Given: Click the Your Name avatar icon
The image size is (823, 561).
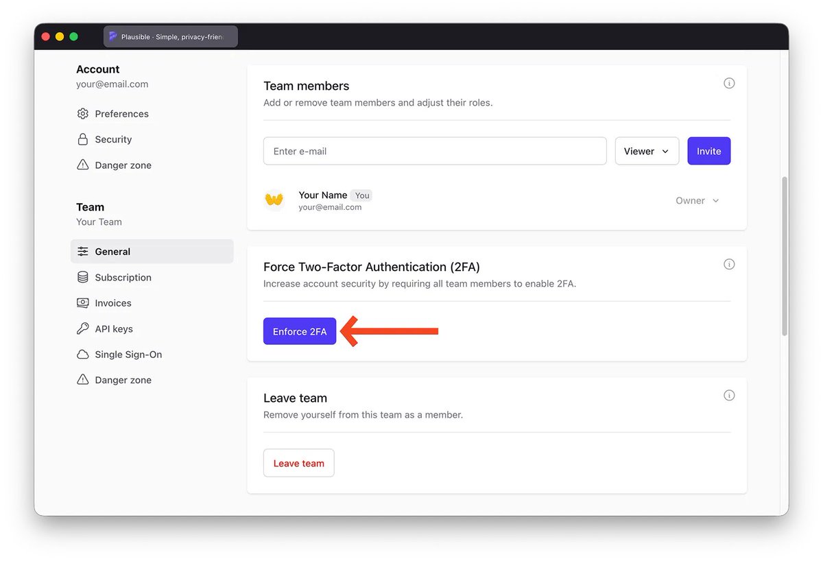Looking at the screenshot, I should [x=274, y=200].
